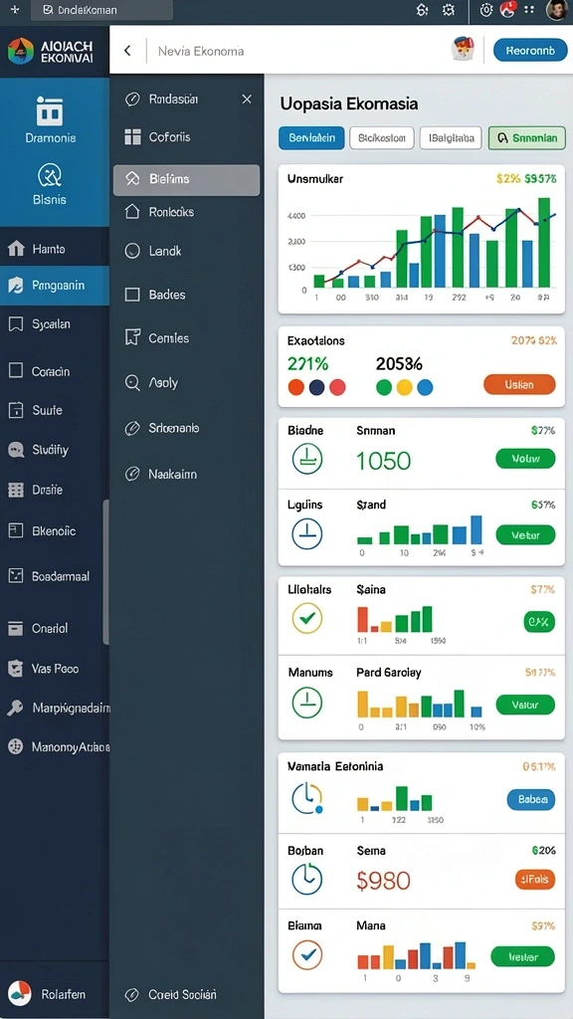Open Hamte home icon in sidebar
The height and width of the screenshot is (1019, 573).
click(x=16, y=248)
